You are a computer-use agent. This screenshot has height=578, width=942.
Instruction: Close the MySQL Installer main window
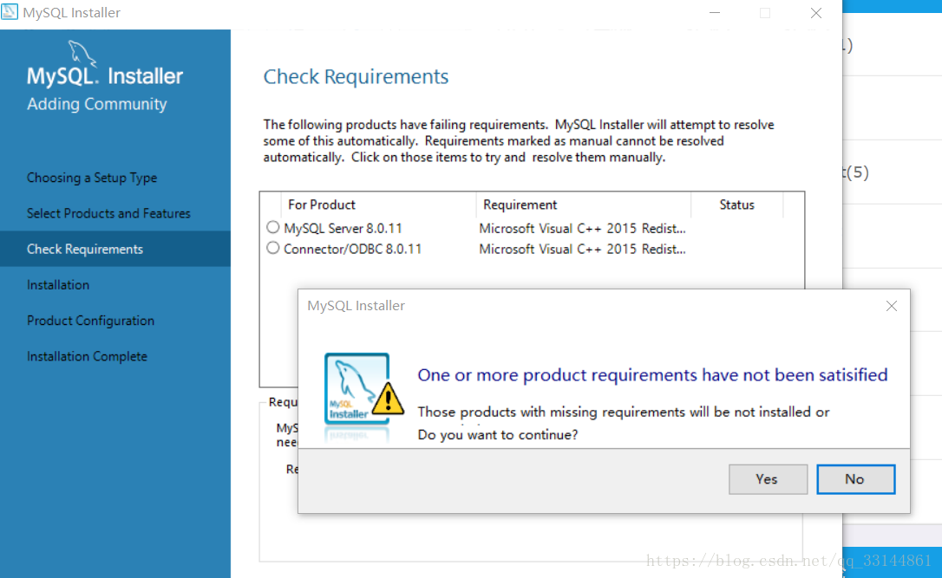816,13
